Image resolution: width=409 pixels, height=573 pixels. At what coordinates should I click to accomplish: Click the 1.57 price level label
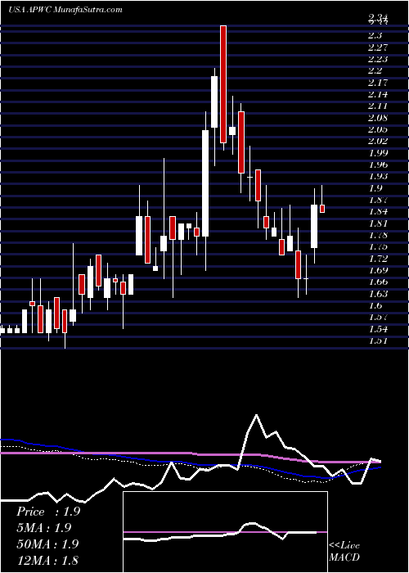pyautogui.click(x=378, y=318)
